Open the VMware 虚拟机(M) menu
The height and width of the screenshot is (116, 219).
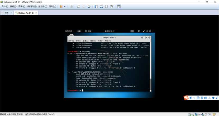[x=32, y=7]
